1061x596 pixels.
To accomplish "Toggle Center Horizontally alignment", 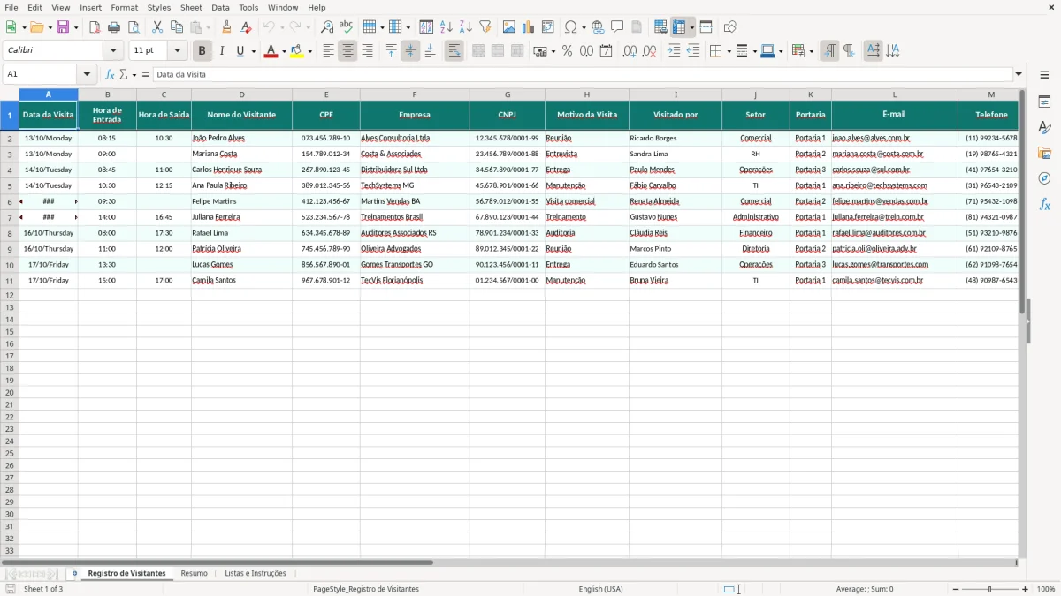I will pyautogui.click(x=347, y=51).
